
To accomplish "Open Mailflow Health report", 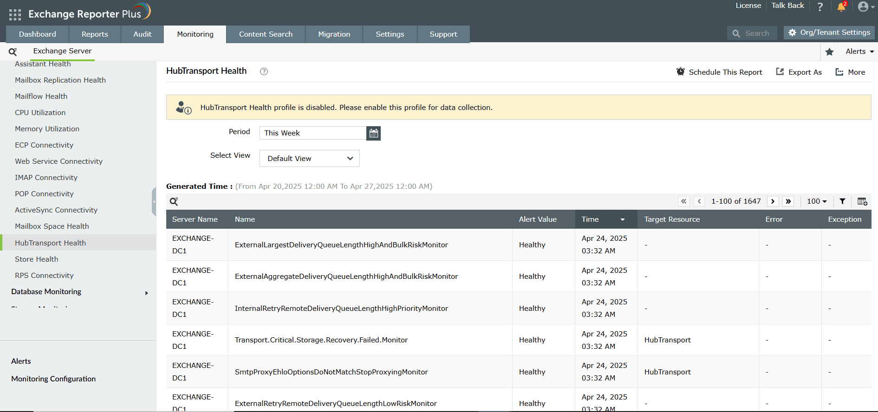I will pos(41,97).
